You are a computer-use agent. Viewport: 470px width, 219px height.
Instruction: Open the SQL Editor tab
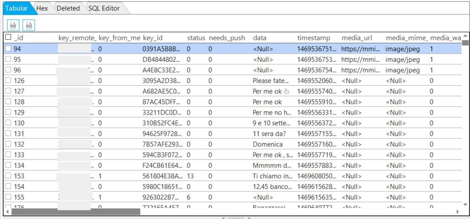[104, 8]
